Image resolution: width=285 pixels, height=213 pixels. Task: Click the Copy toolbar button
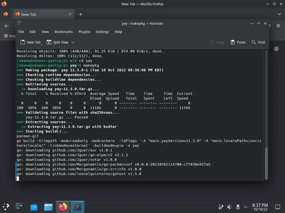point(217,42)
